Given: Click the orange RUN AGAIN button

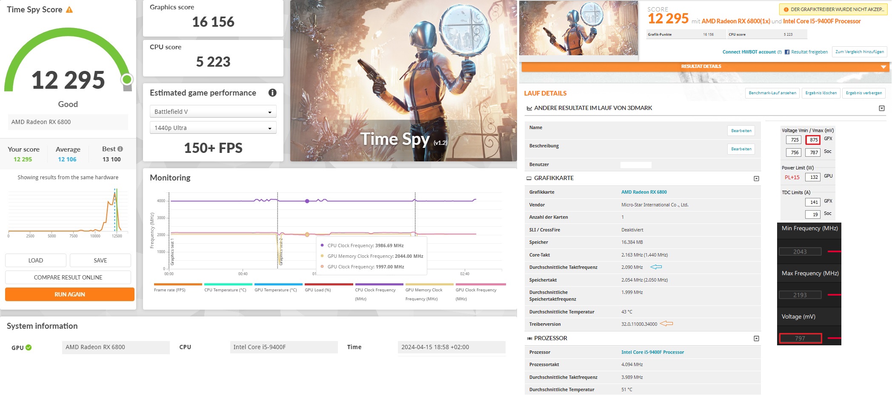Looking at the screenshot, I should 70,294.
